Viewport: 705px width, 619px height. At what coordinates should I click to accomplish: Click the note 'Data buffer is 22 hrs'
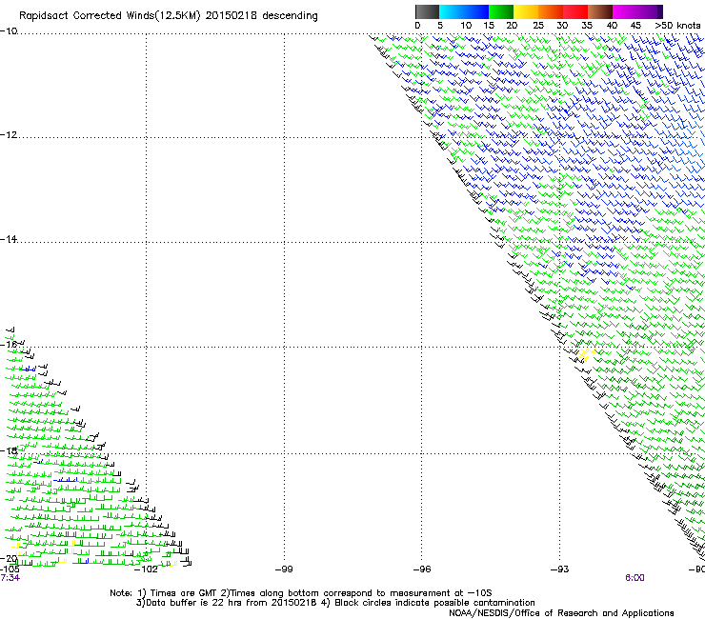tap(189, 603)
